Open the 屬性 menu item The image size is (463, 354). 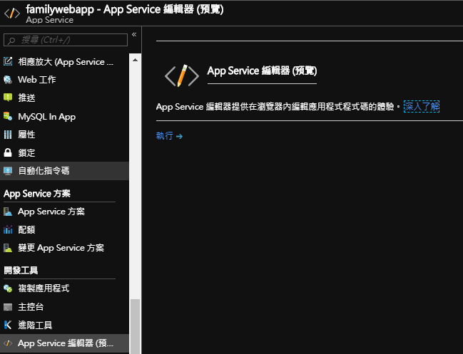pos(64,135)
